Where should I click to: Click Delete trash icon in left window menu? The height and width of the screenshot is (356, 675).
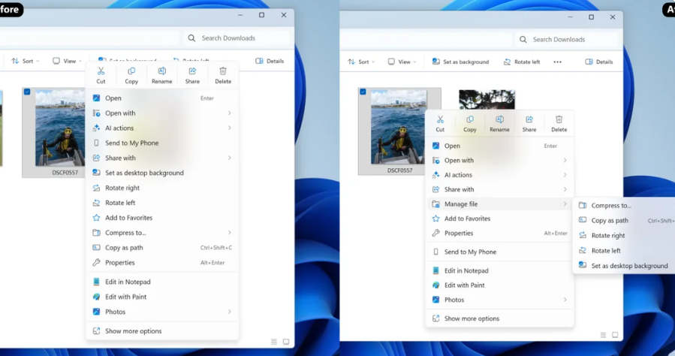(223, 71)
